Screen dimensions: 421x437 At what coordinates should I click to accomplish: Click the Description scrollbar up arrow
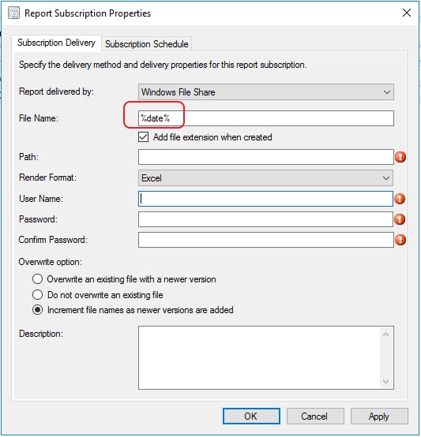(x=385, y=334)
